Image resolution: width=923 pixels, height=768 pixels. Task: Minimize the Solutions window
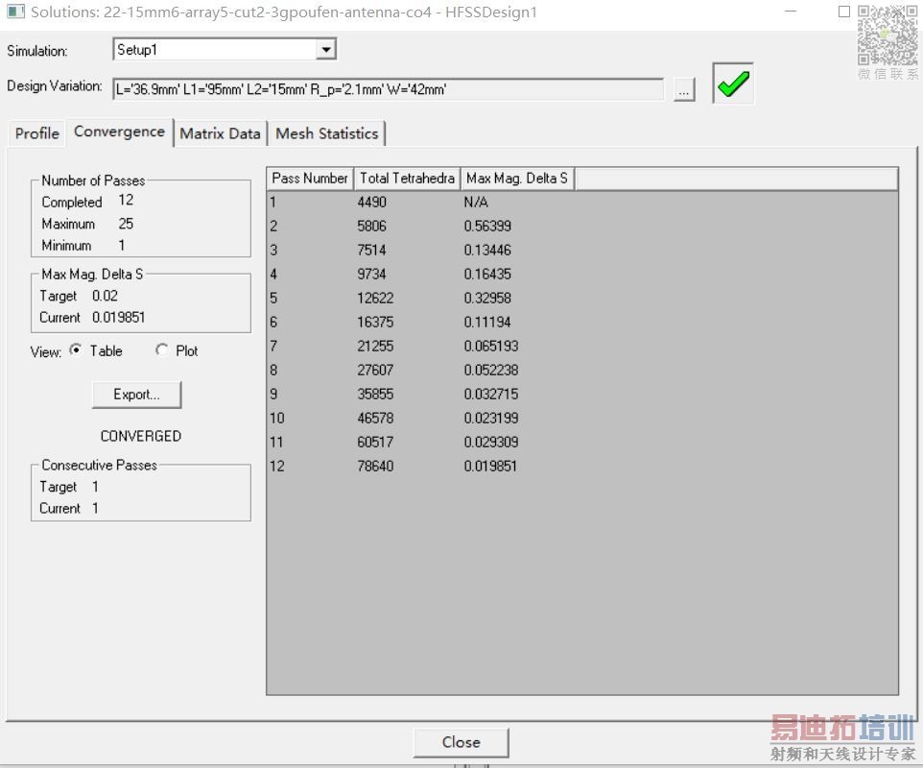792,12
